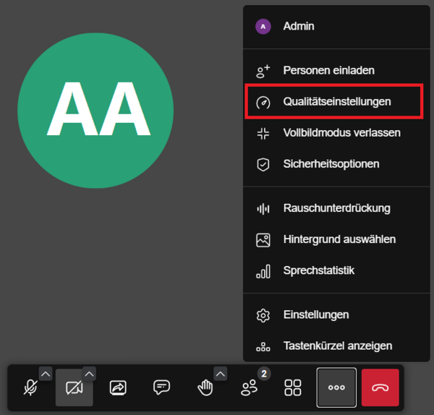Raise your hand

pos(205,388)
